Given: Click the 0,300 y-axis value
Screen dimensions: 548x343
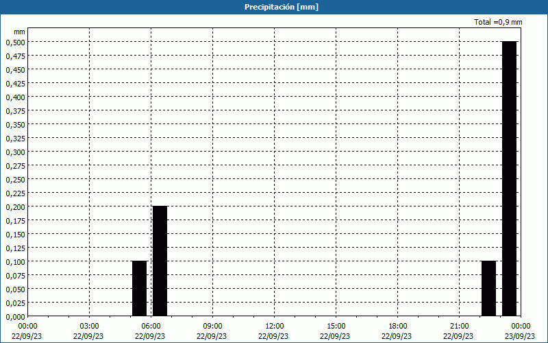Looking at the screenshot, I should [15, 152].
